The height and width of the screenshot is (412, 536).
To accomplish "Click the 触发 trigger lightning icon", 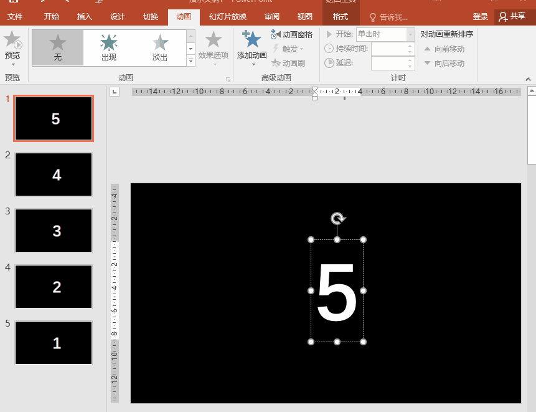I will click(276, 49).
